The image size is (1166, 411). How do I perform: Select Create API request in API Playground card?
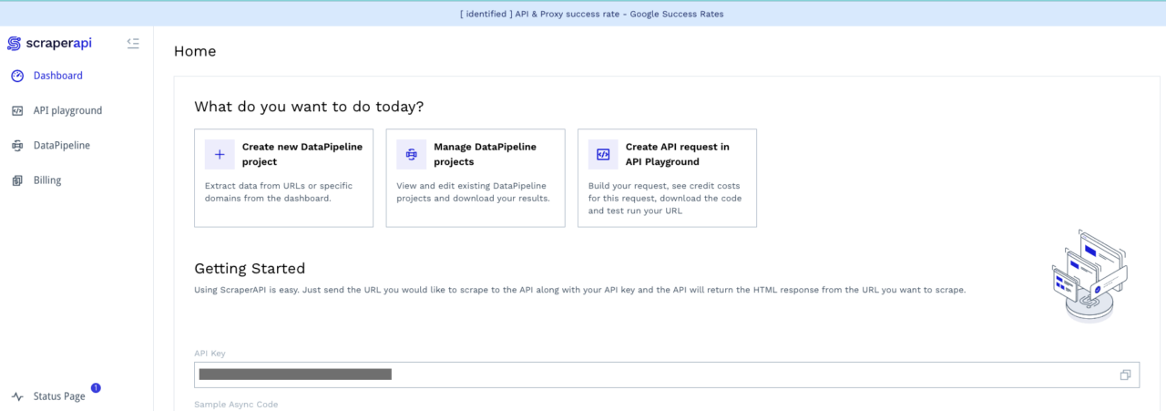[667, 178]
